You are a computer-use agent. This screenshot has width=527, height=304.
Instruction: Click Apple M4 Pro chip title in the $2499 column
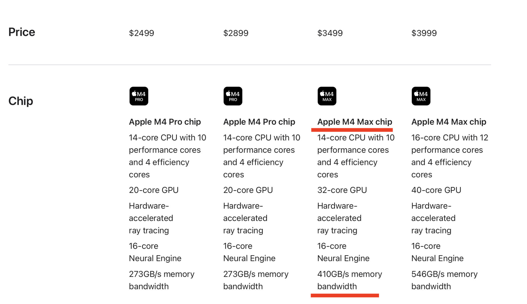click(x=165, y=122)
